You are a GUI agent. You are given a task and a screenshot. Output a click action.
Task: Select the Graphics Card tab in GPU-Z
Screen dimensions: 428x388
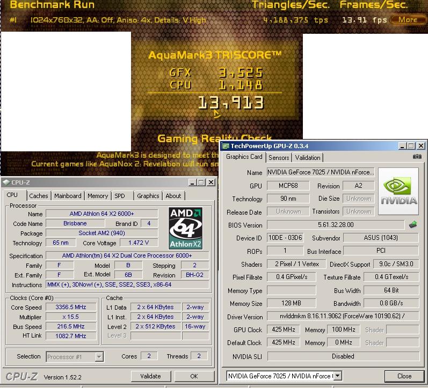(244, 157)
